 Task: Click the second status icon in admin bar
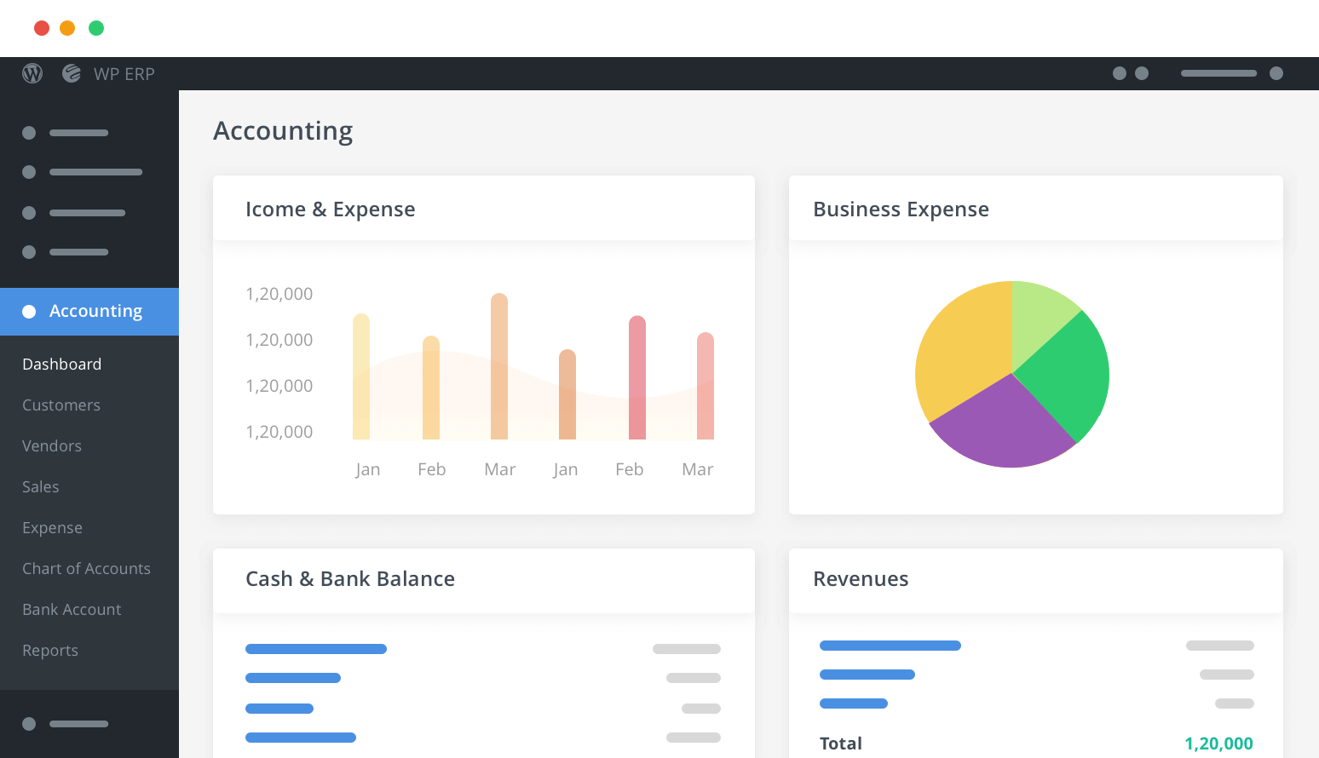click(1141, 73)
